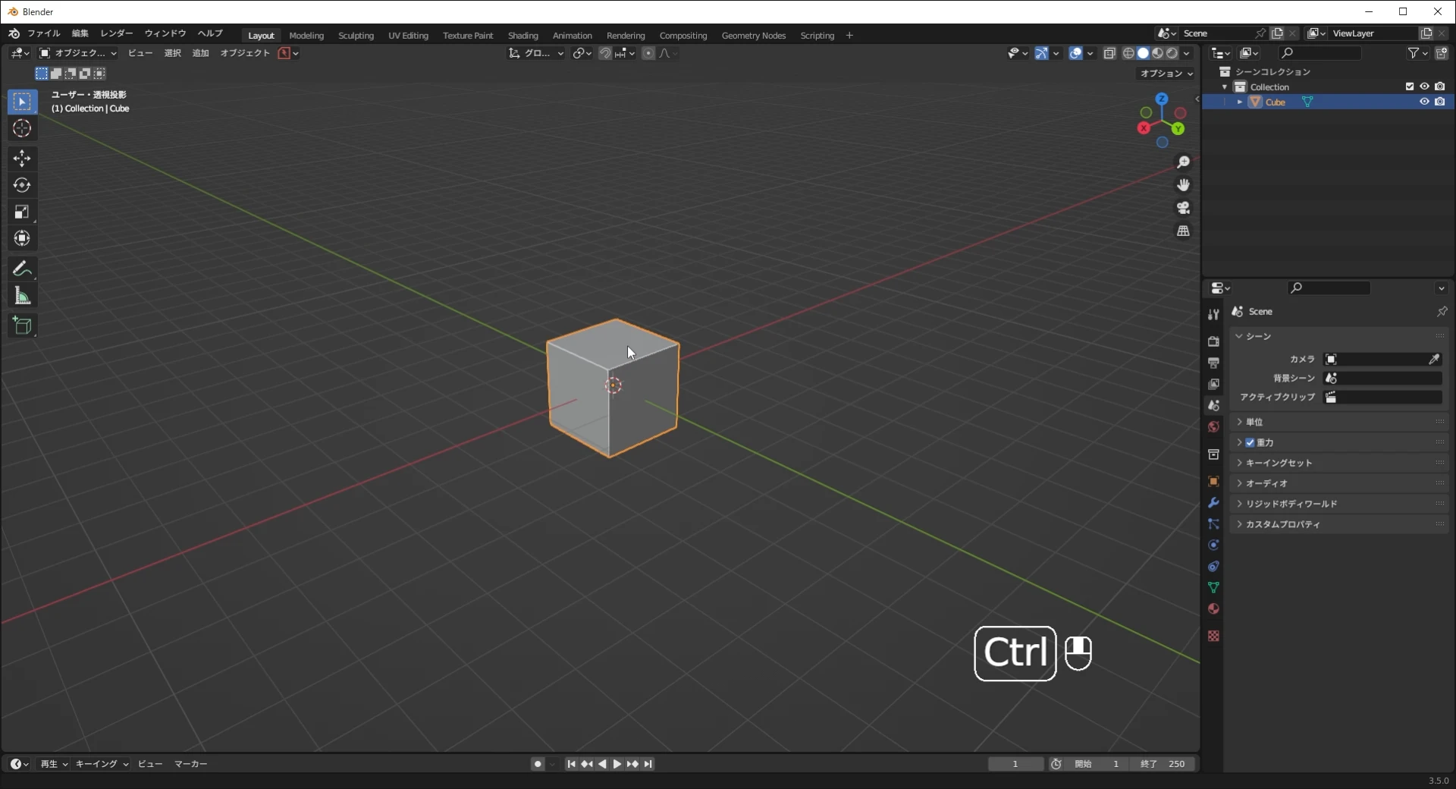This screenshot has height=789, width=1456.
Task: Open the ヘルプ menu
Action: 210,33
